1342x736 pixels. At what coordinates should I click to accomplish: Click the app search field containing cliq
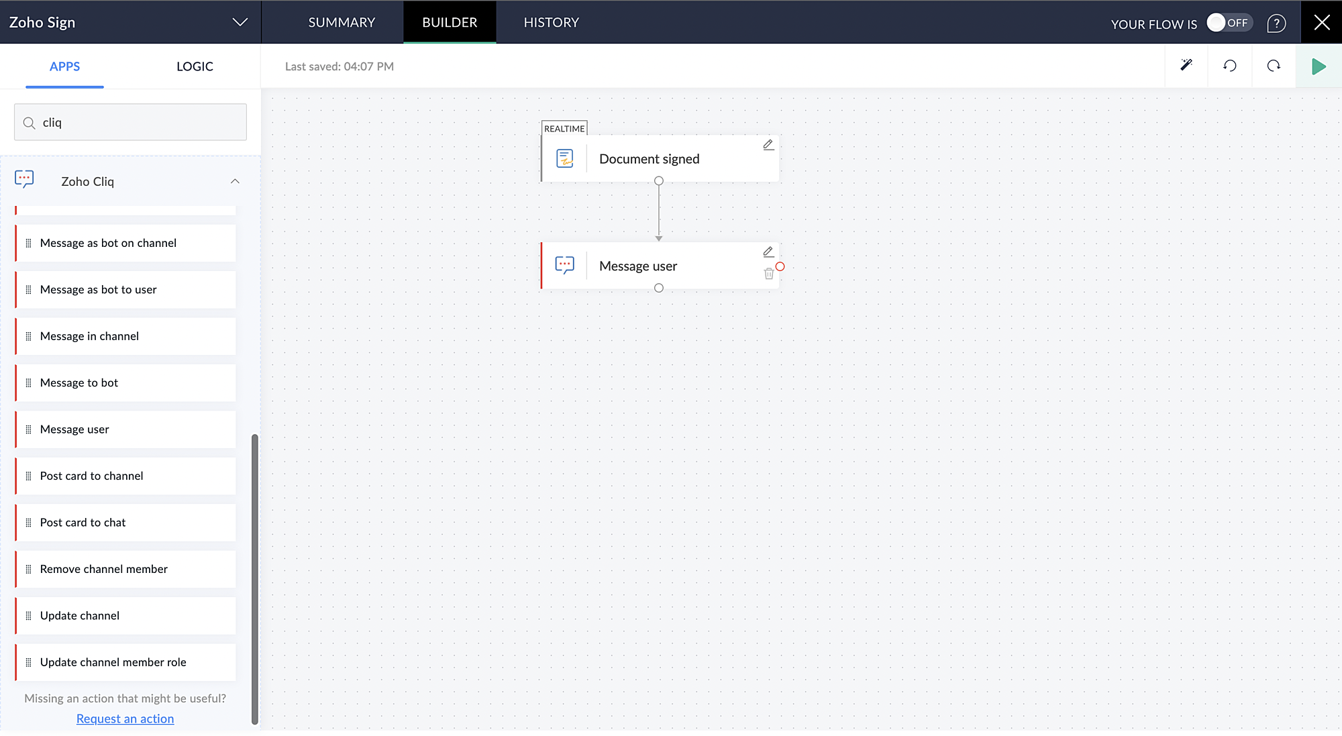(131, 122)
